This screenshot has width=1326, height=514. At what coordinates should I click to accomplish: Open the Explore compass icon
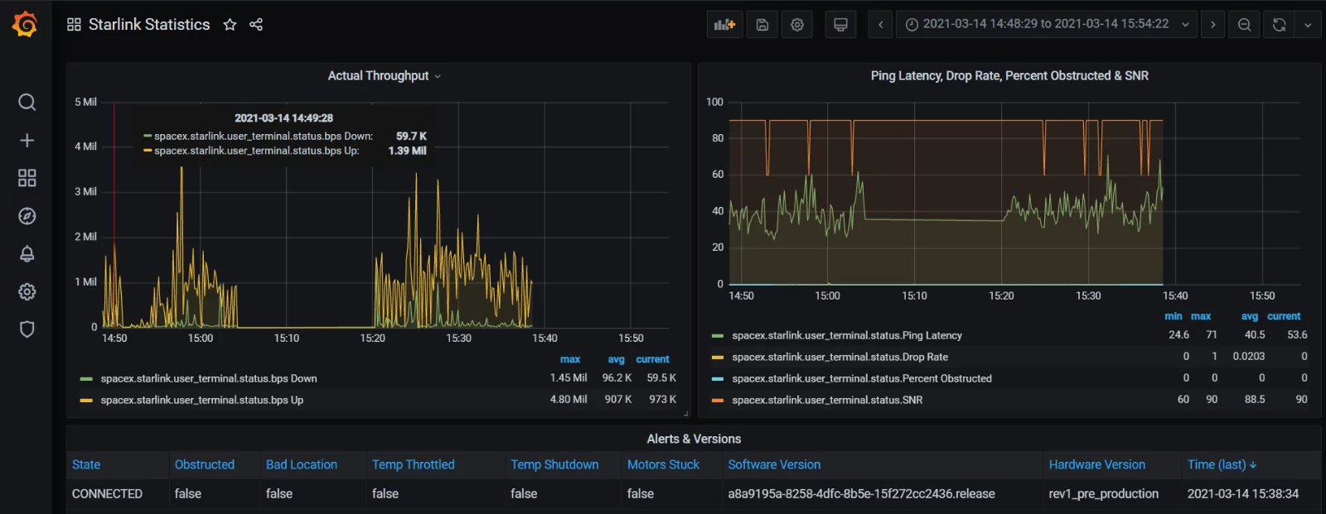(x=27, y=216)
